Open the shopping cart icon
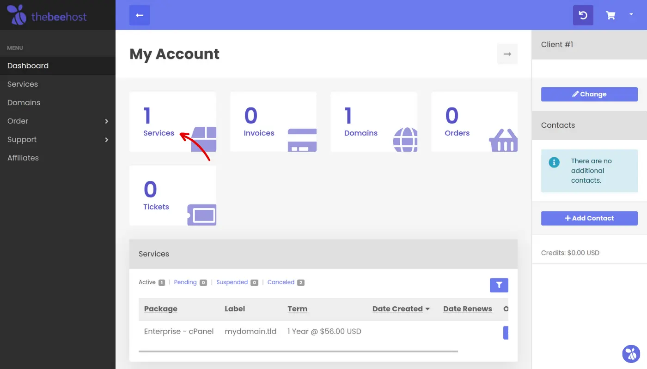This screenshot has height=369, width=647. coord(610,15)
